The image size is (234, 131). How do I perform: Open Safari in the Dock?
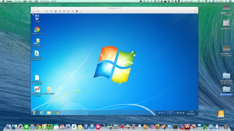click(x=32, y=127)
